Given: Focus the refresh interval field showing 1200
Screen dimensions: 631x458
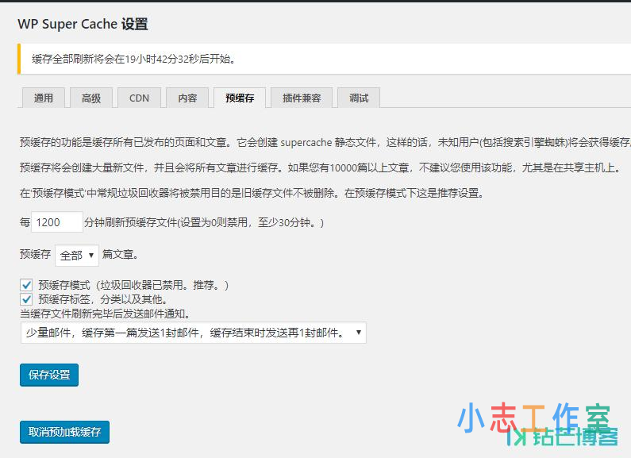Looking at the screenshot, I should 57,222.
